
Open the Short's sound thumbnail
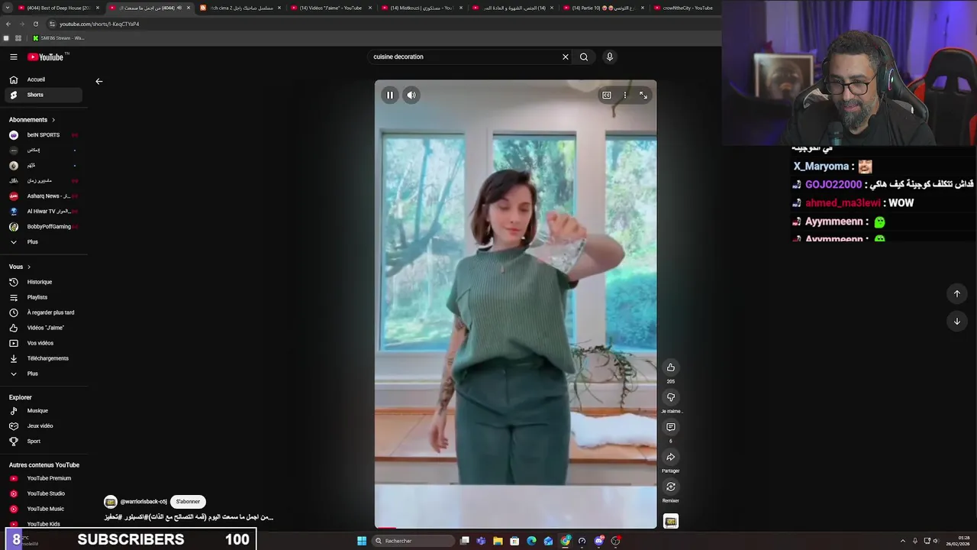coord(671,521)
